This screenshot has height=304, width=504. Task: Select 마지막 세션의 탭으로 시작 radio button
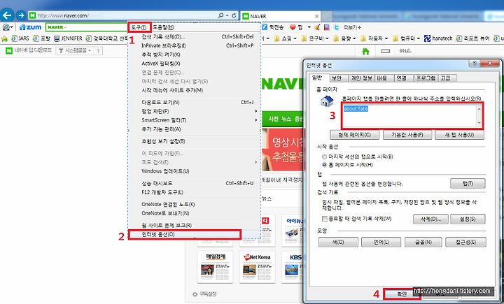click(x=324, y=157)
